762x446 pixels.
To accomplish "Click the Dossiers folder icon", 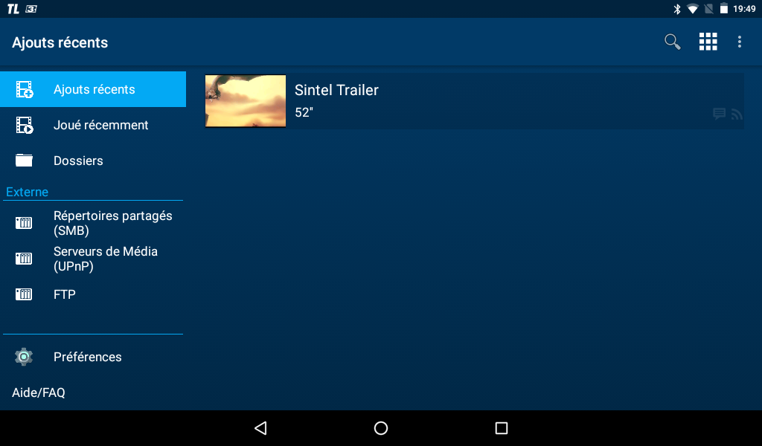I will pos(25,161).
